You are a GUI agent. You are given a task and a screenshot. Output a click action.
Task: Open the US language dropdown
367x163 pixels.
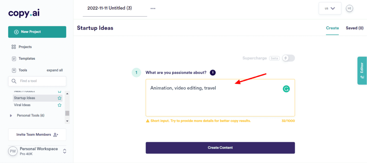pyautogui.click(x=330, y=9)
